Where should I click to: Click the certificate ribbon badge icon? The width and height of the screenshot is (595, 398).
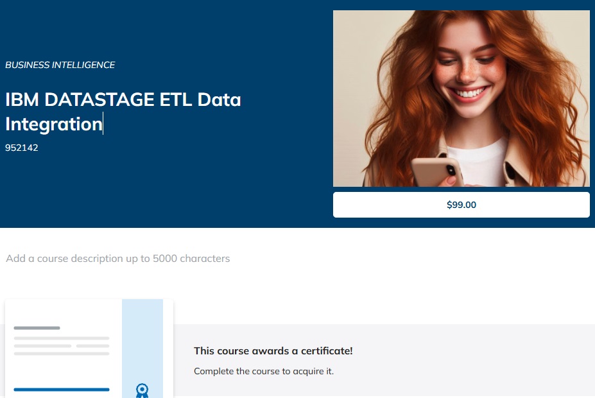[142, 391]
